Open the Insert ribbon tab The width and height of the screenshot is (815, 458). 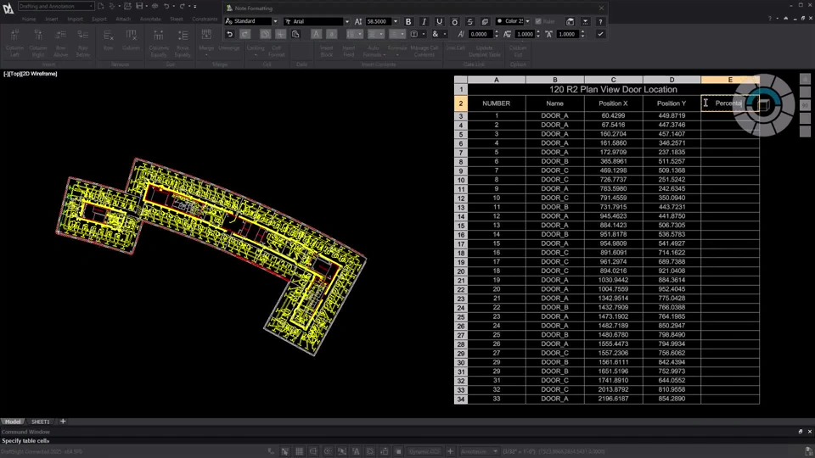[52, 20]
